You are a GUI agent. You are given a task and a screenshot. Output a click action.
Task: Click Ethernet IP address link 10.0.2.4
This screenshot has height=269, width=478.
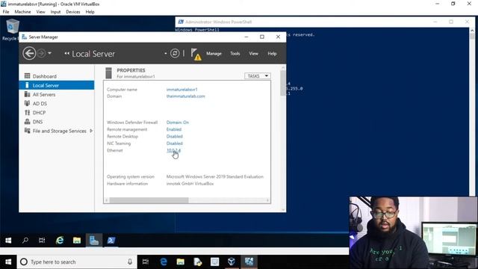[173, 150]
